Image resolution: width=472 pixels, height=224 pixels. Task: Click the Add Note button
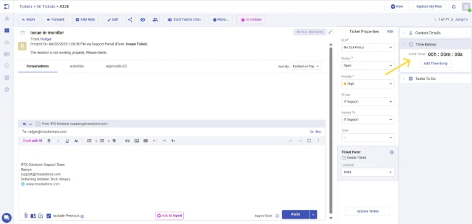point(85,20)
